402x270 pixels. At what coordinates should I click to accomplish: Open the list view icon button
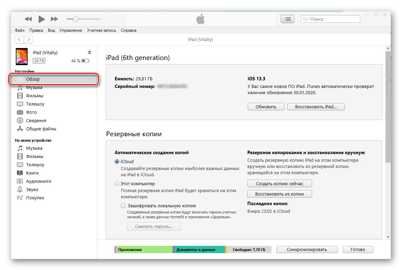(288, 19)
